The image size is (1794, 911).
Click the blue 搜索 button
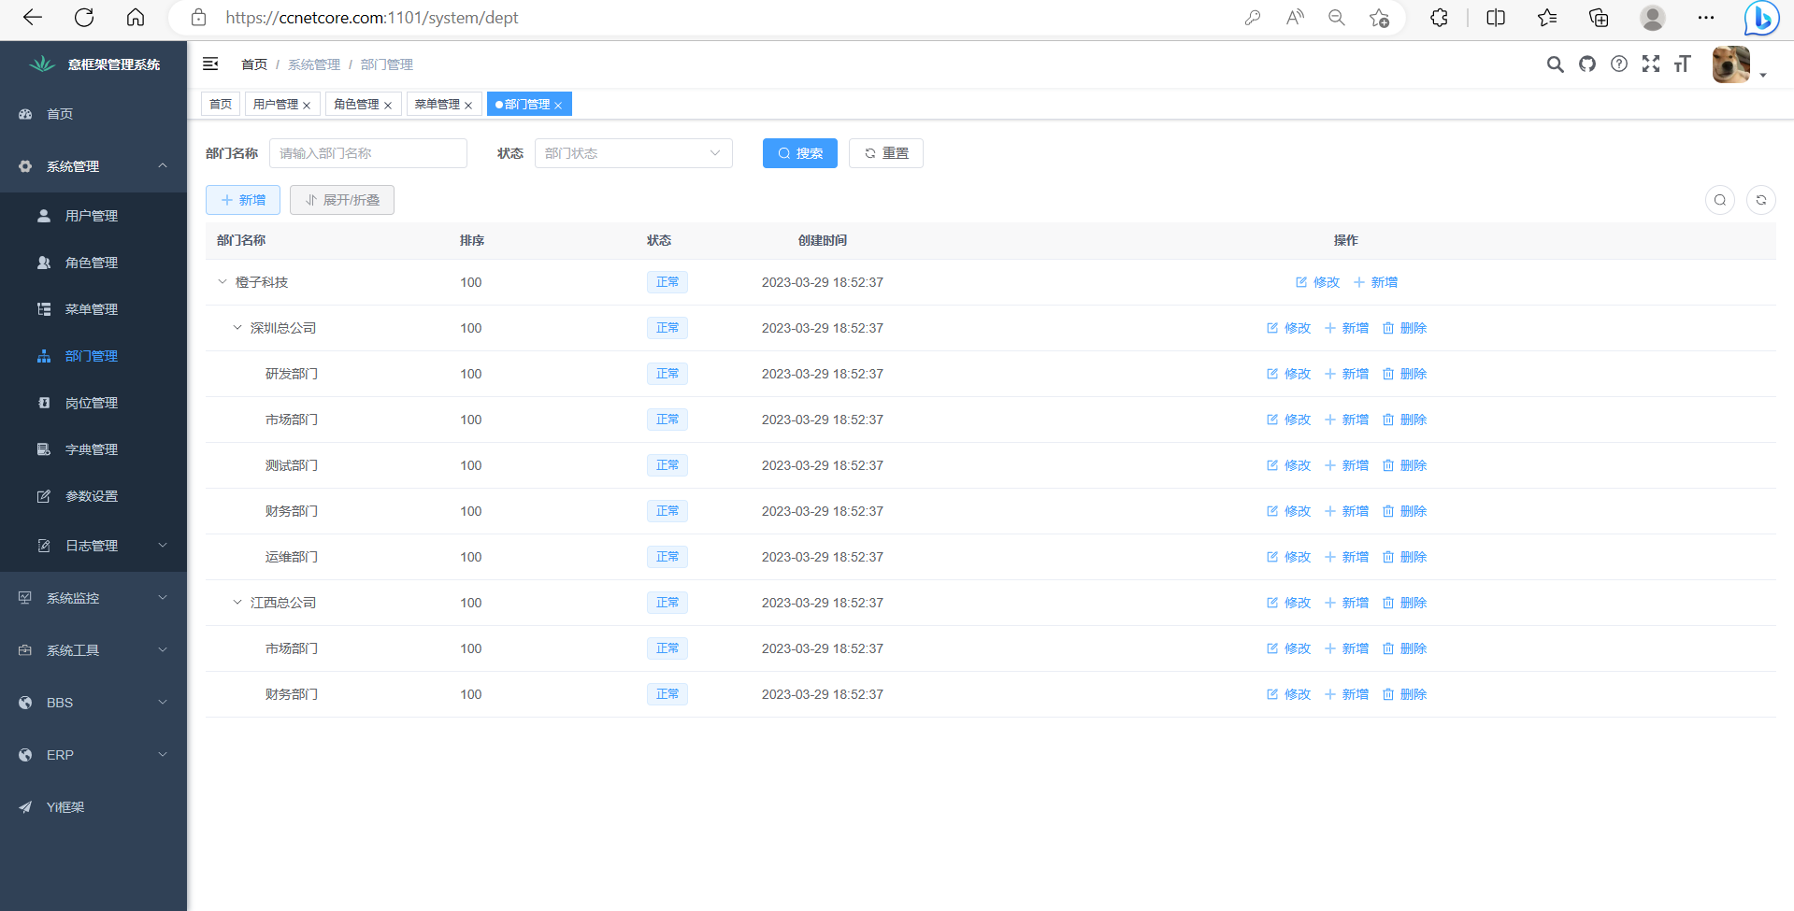(799, 153)
